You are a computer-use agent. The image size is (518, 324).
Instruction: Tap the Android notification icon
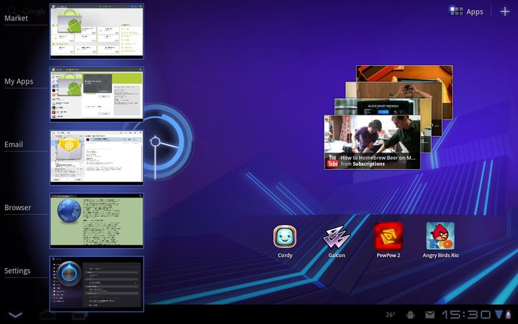pyautogui.click(x=411, y=315)
